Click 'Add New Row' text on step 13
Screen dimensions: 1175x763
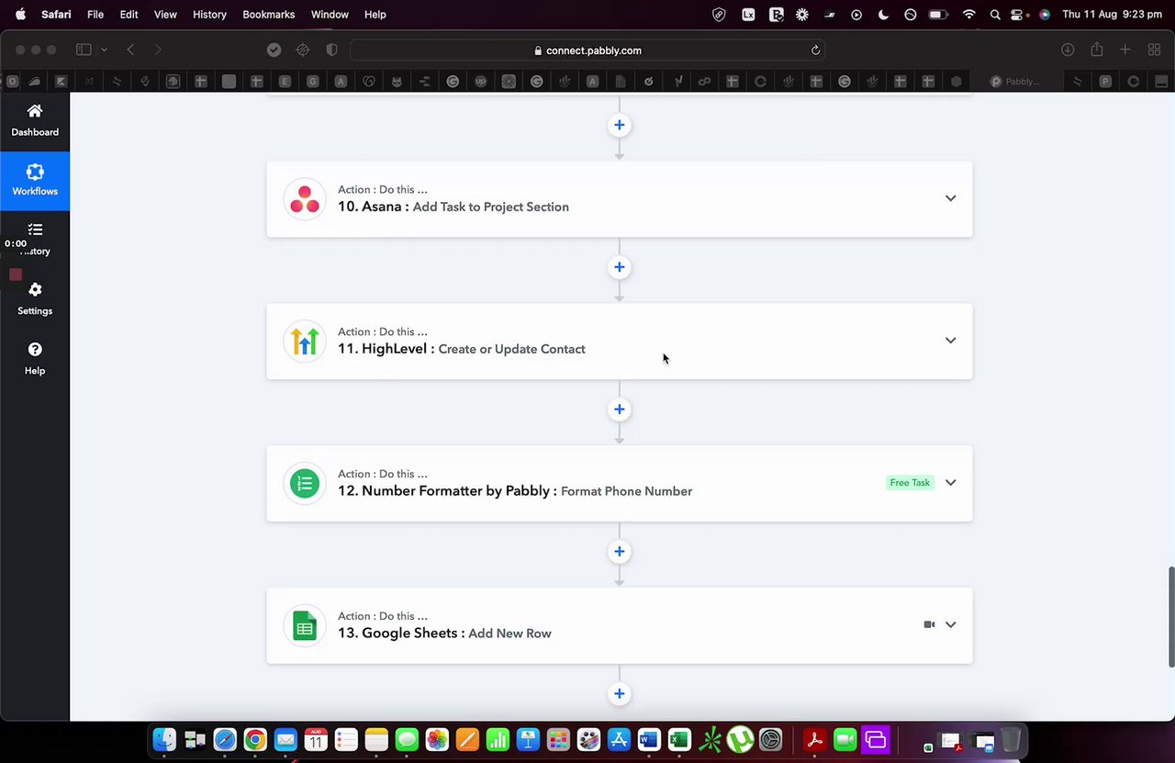(509, 634)
